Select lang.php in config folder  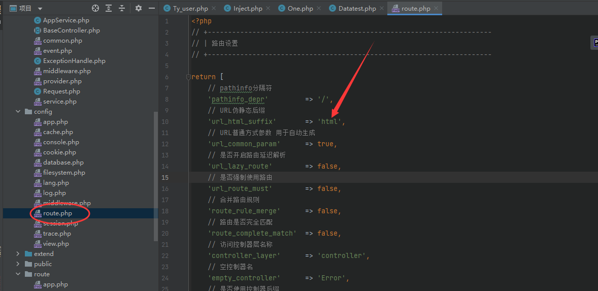click(56, 183)
